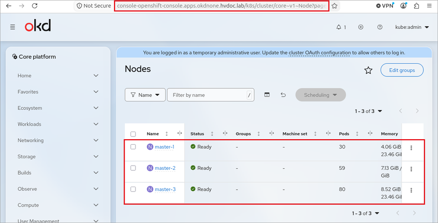438x223 pixels.
Task: Go to previous page in top pagination
Action: tap(401, 111)
